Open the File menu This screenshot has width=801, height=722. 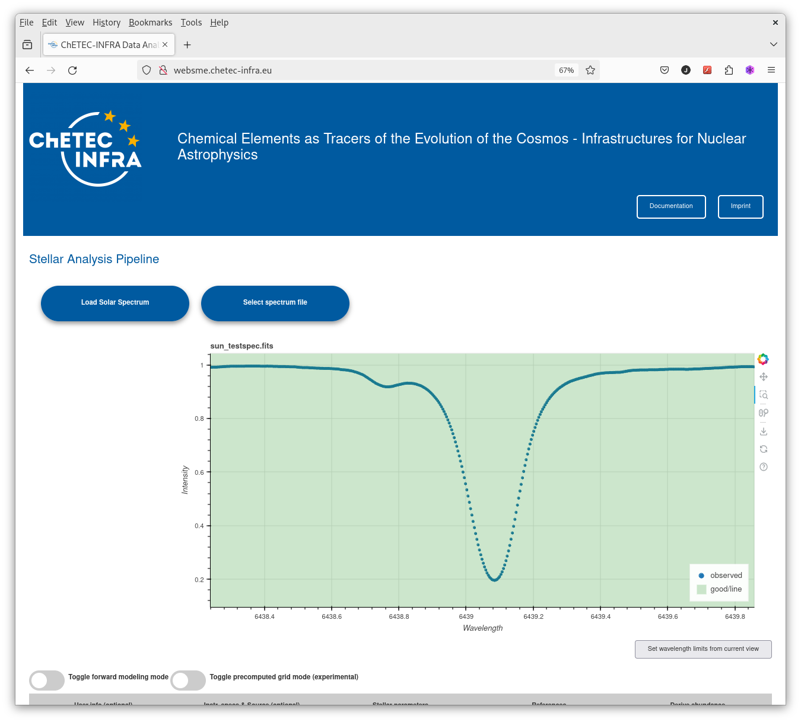[x=27, y=23]
